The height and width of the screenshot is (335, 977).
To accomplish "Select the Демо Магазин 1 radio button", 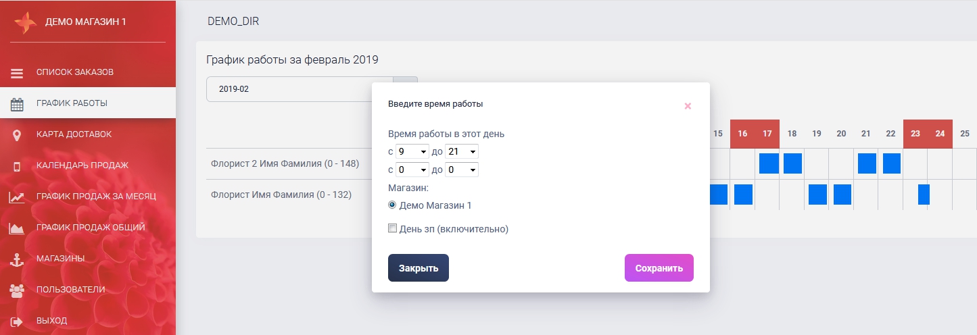I will [x=392, y=205].
